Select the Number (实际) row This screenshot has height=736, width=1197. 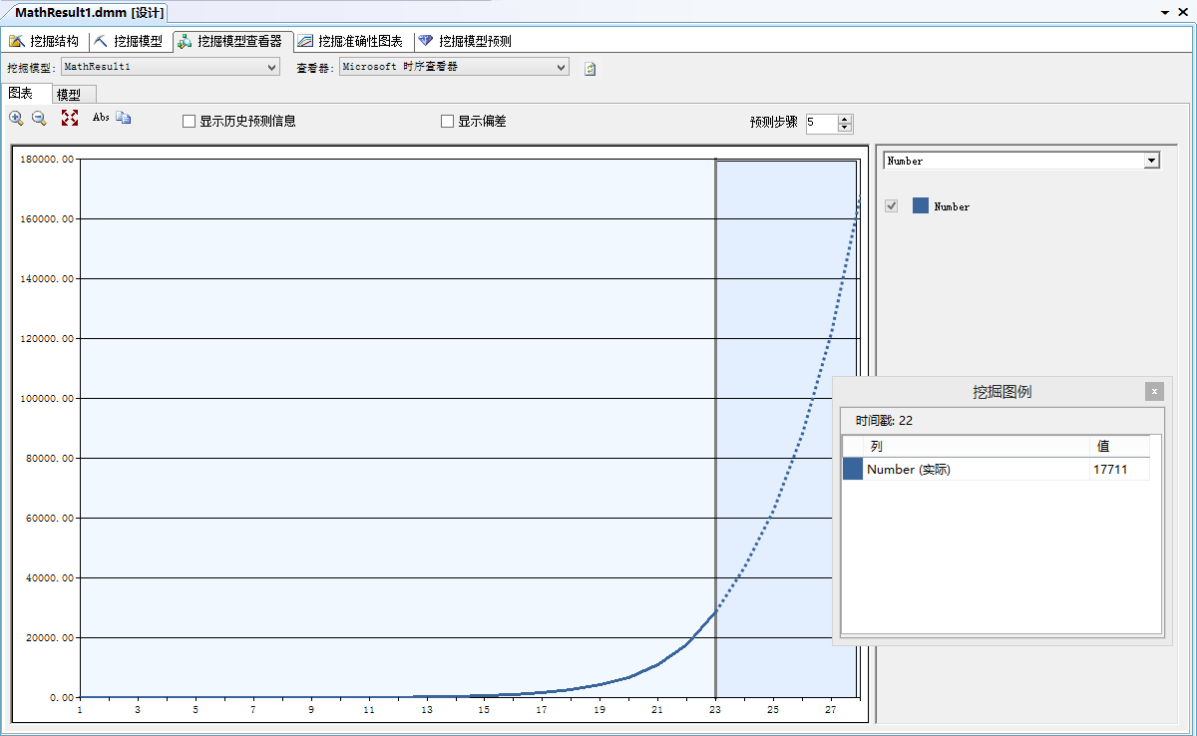pyautogui.click(x=997, y=469)
